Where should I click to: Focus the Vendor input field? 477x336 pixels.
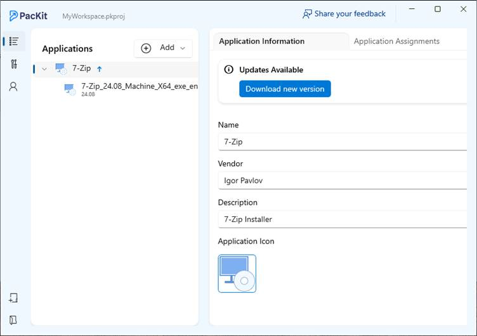[x=343, y=181]
